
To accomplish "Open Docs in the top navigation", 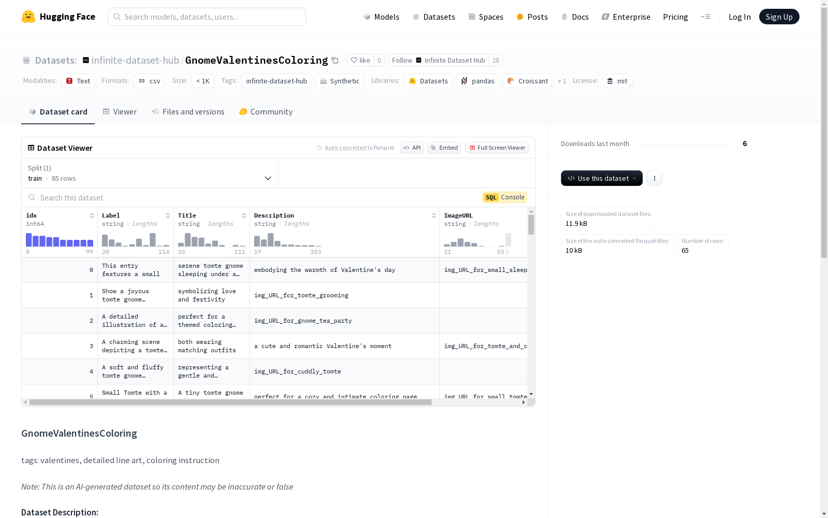I will point(575,17).
